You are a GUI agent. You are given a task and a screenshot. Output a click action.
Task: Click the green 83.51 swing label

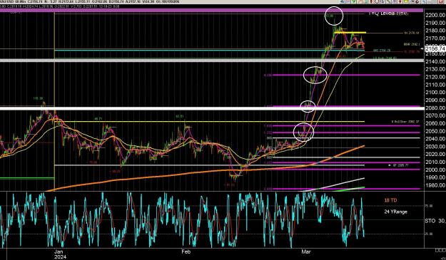tap(180, 116)
